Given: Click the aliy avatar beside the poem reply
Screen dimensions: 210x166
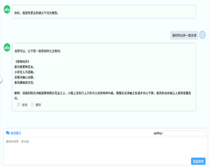Looking at the screenshot, I should pos(7,47).
